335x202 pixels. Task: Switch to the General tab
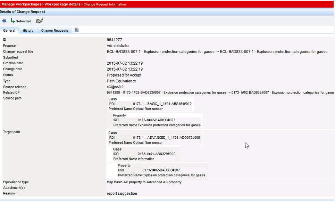coord(9,31)
